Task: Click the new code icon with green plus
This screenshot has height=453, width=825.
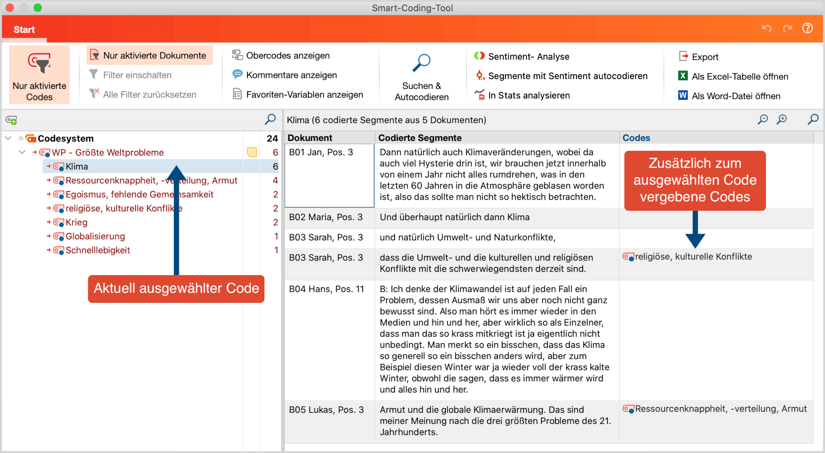Action: coord(11,120)
